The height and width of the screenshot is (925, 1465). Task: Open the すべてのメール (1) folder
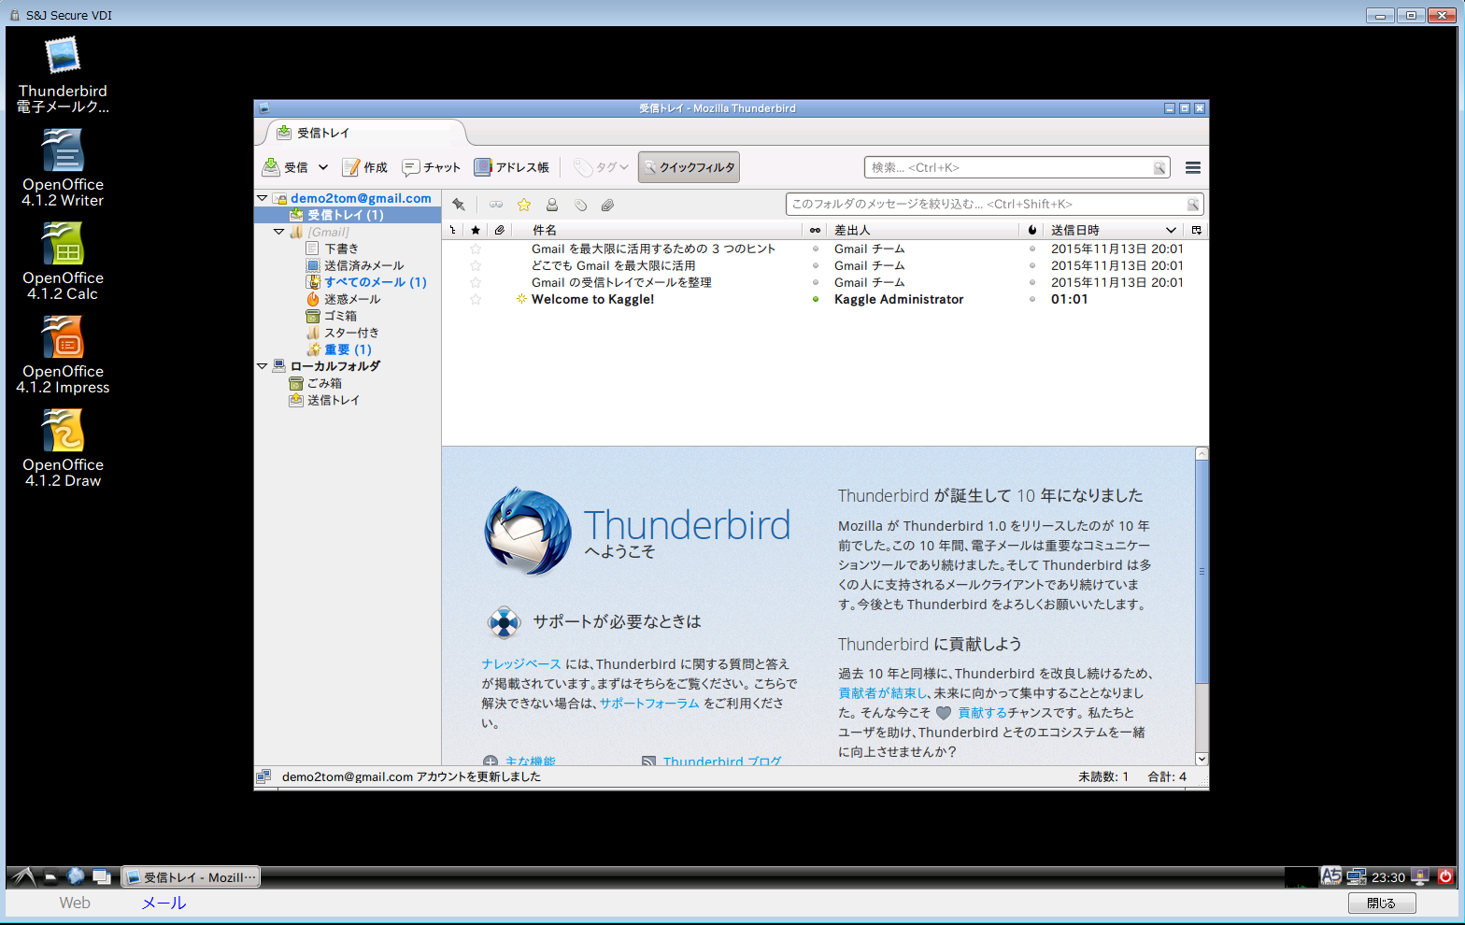click(x=375, y=282)
